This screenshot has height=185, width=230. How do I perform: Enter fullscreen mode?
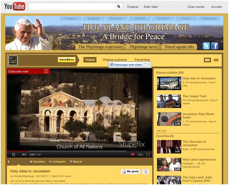pyautogui.click(x=148, y=155)
